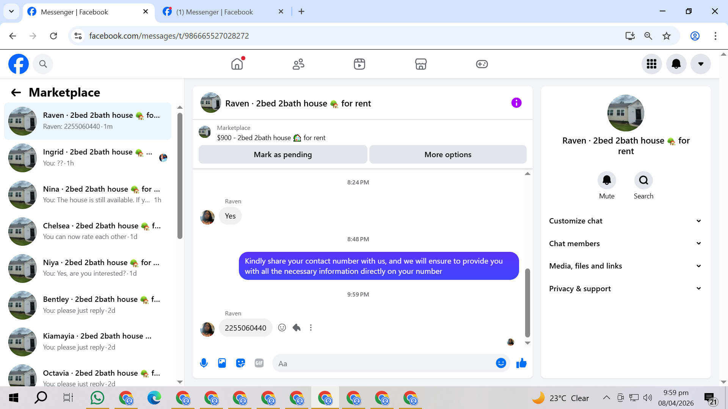Click Mark as pending button
728x409 pixels.
click(x=282, y=155)
